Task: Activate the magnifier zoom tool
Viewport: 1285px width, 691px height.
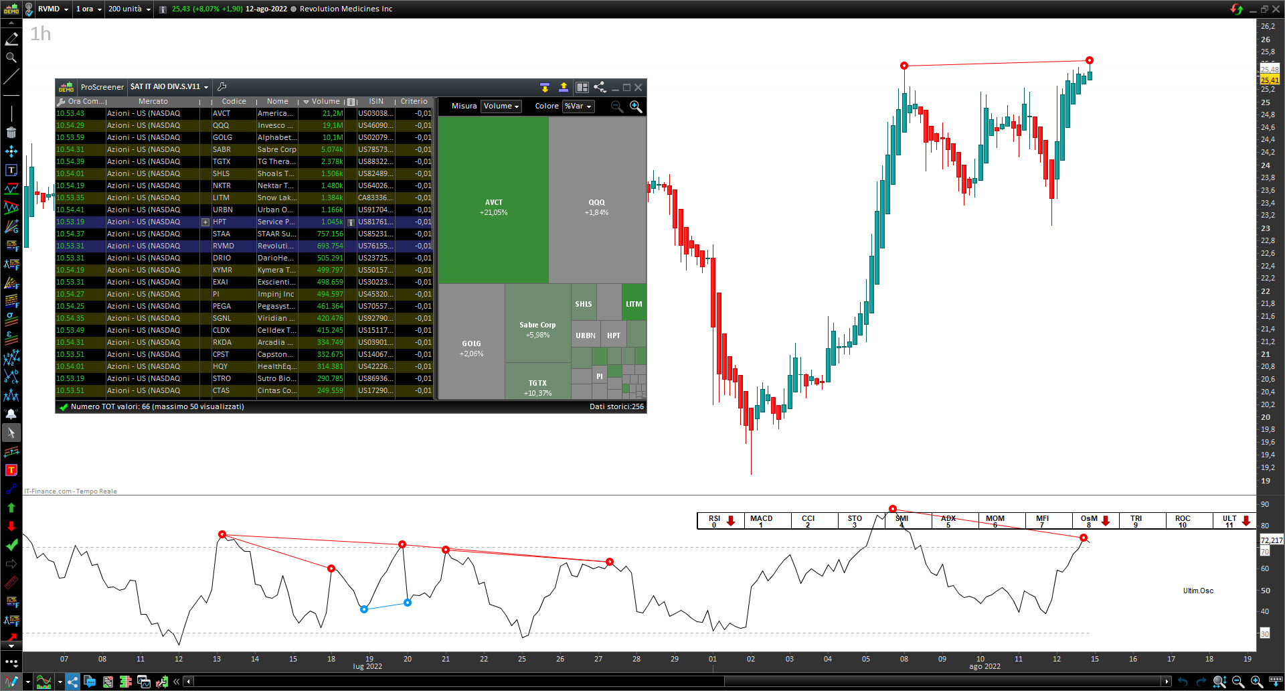Action: (x=11, y=58)
